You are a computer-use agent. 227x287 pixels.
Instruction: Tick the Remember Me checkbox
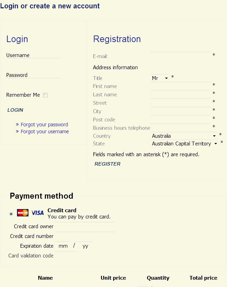45,95
